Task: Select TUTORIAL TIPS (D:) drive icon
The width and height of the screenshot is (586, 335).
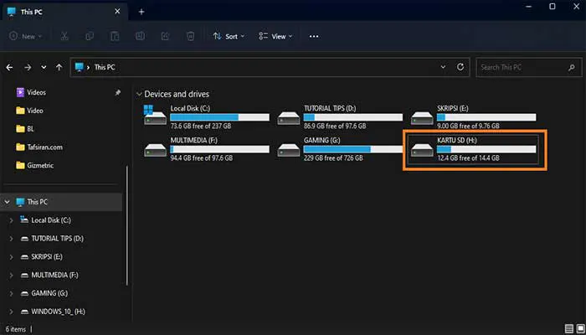Action: click(x=289, y=118)
